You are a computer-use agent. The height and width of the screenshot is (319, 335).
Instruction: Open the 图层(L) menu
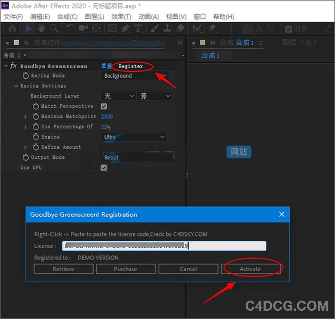click(x=94, y=17)
